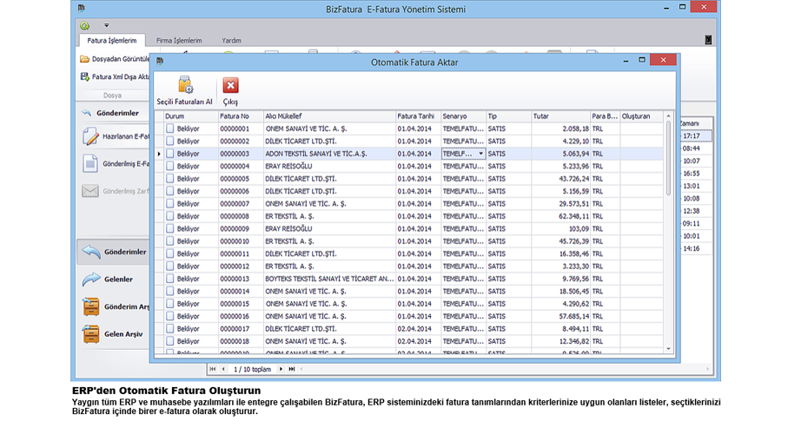Expand Senaryo dropdown in invoice 00000003 row

click(x=480, y=154)
